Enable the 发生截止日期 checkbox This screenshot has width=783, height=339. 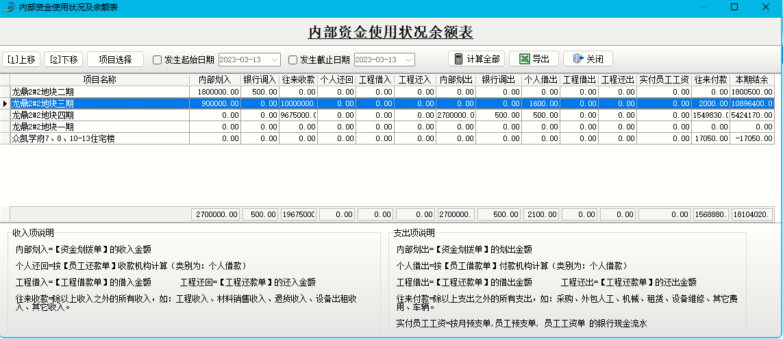coord(293,60)
